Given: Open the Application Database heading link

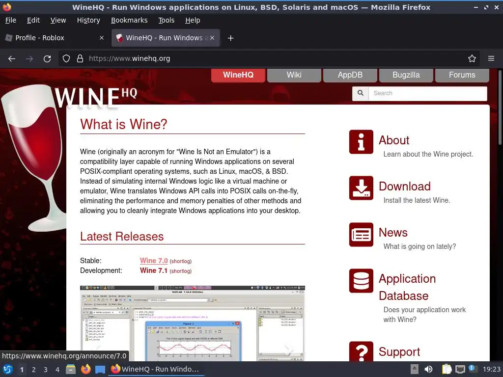Looking at the screenshot, I should [x=407, y=287].
